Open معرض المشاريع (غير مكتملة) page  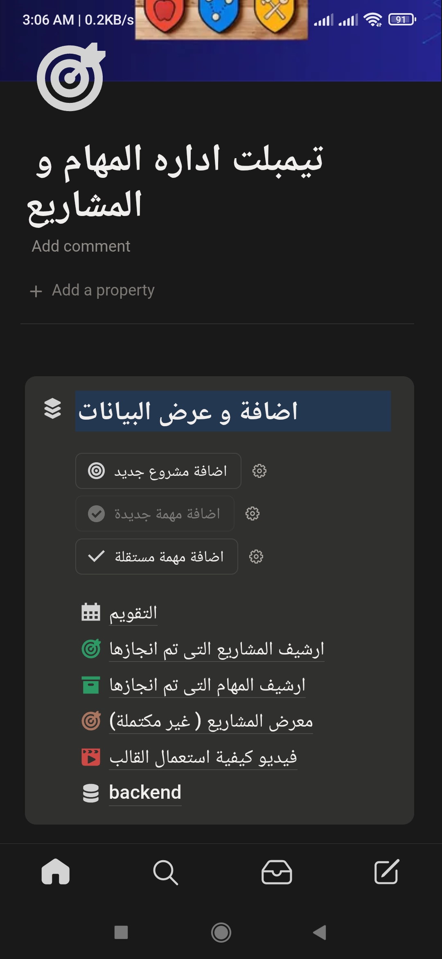[211, 721]
